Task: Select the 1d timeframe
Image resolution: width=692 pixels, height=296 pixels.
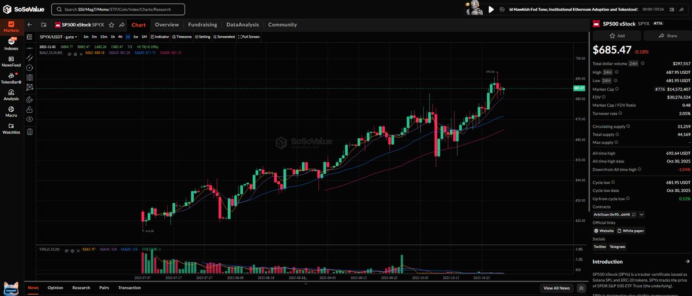Action: coord(128,37)
